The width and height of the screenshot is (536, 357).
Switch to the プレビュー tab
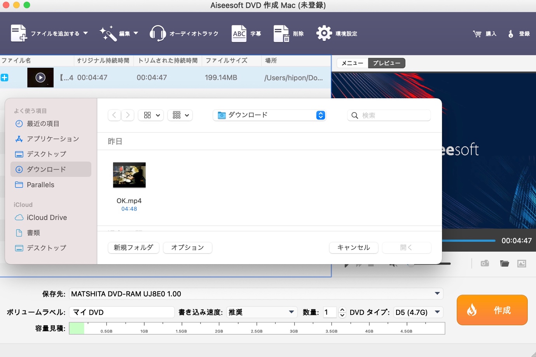click(x=387, y=63)
